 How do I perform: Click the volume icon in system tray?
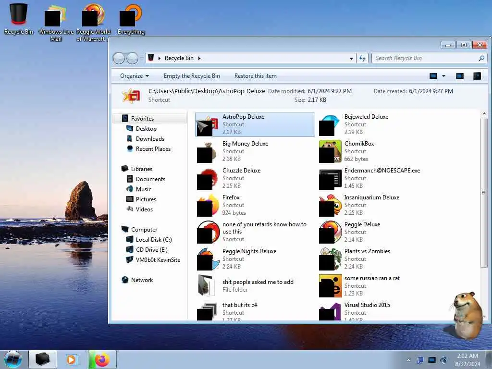click(x=443, y=360)
